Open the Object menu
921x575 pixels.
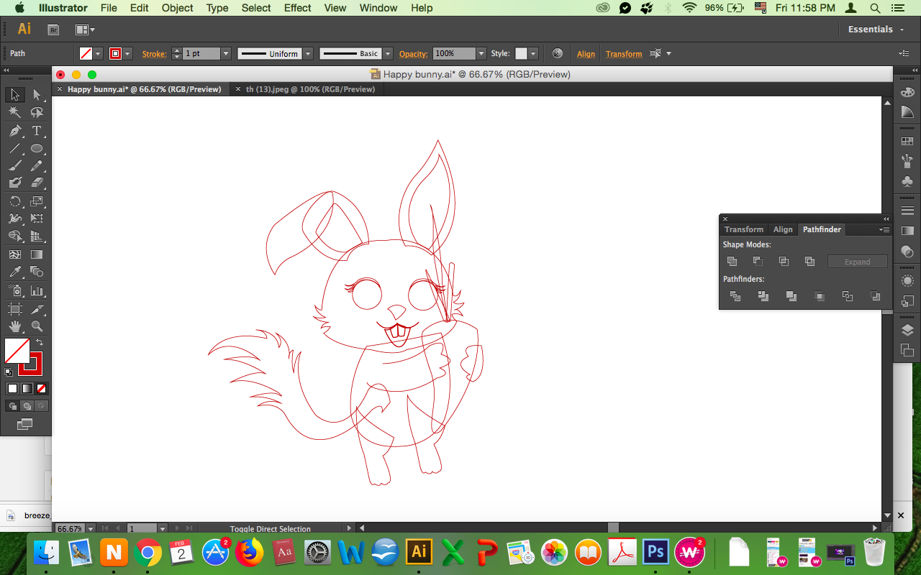pos(177,8)
